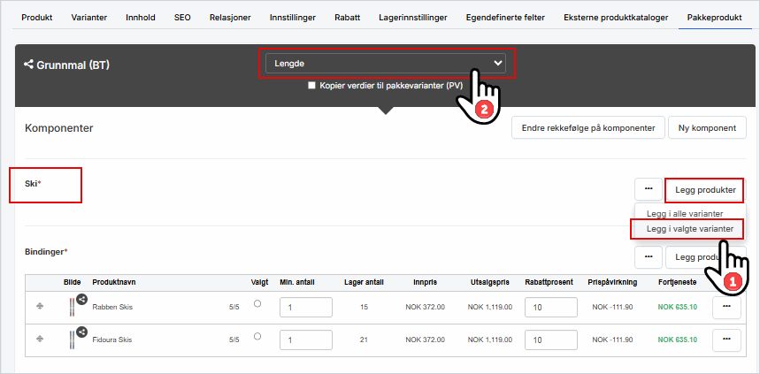Viewport: 760px width, 374px height.
Task: Open more options for Fidoura Skis row
Action: [x=727, y=340]
